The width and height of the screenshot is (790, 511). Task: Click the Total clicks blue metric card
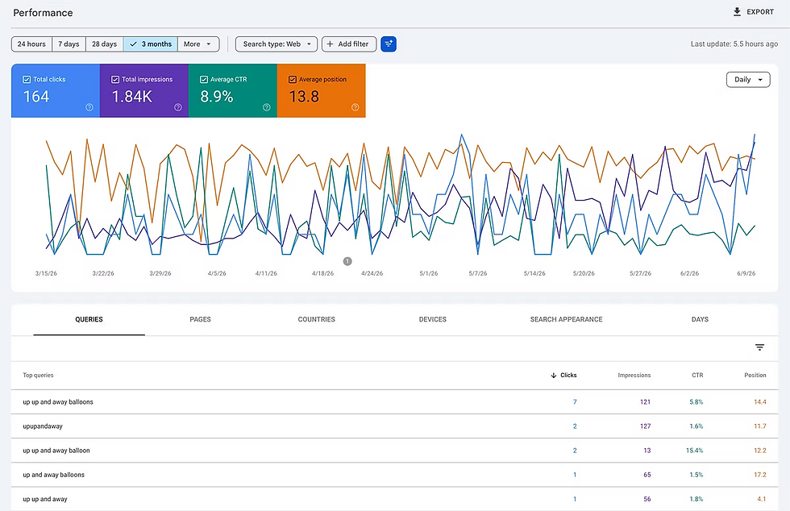[56, 91]
